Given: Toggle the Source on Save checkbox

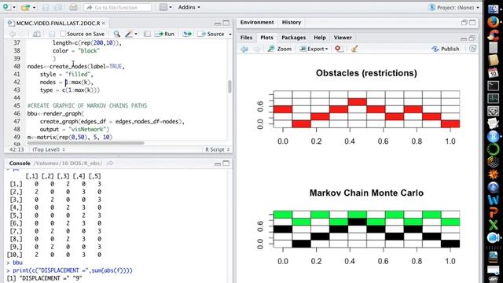Looking at the screenshot, I should pyautogui.click(x=63, y=33).
